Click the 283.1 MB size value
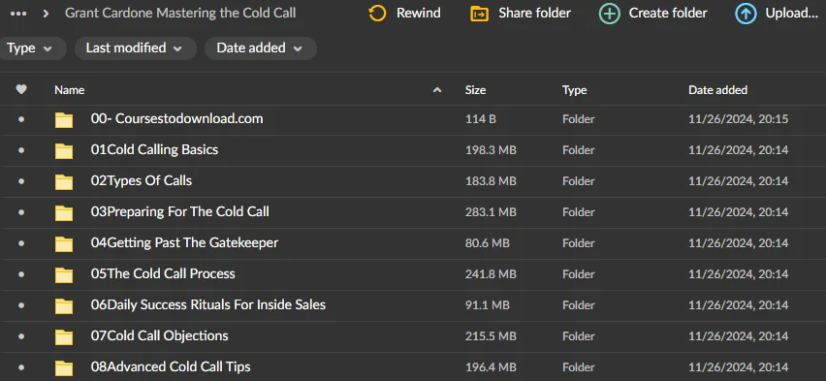The image size is (826, 381). click(x=491, y=212)
